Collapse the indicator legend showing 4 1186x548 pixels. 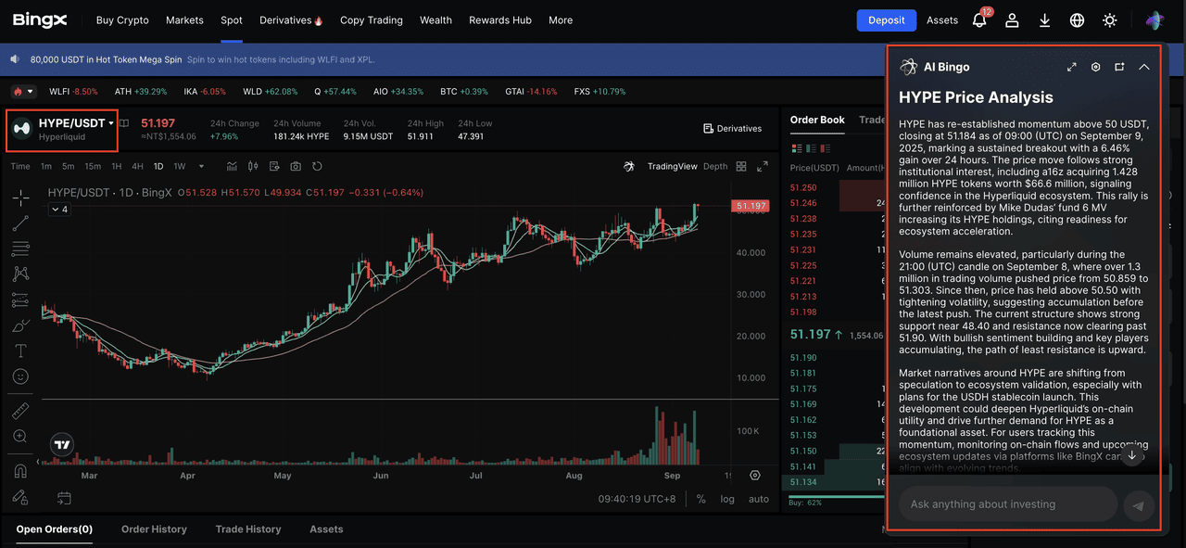tap(59, 210)
